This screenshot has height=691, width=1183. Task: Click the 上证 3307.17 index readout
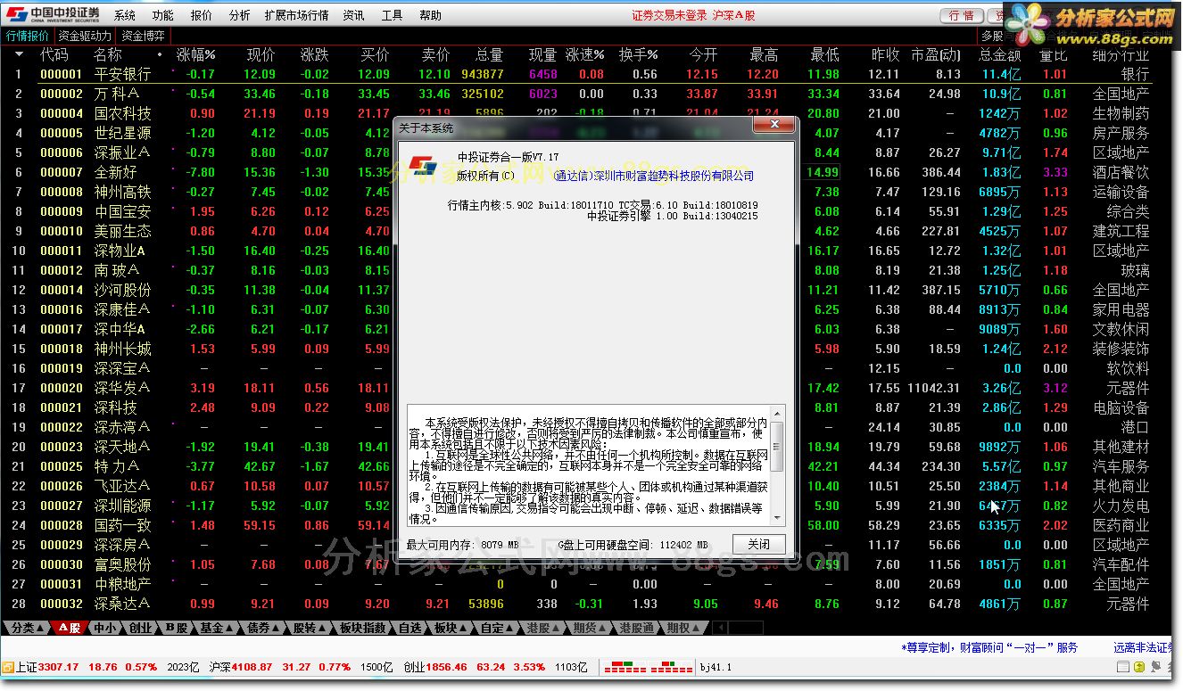tap(47, 667)
